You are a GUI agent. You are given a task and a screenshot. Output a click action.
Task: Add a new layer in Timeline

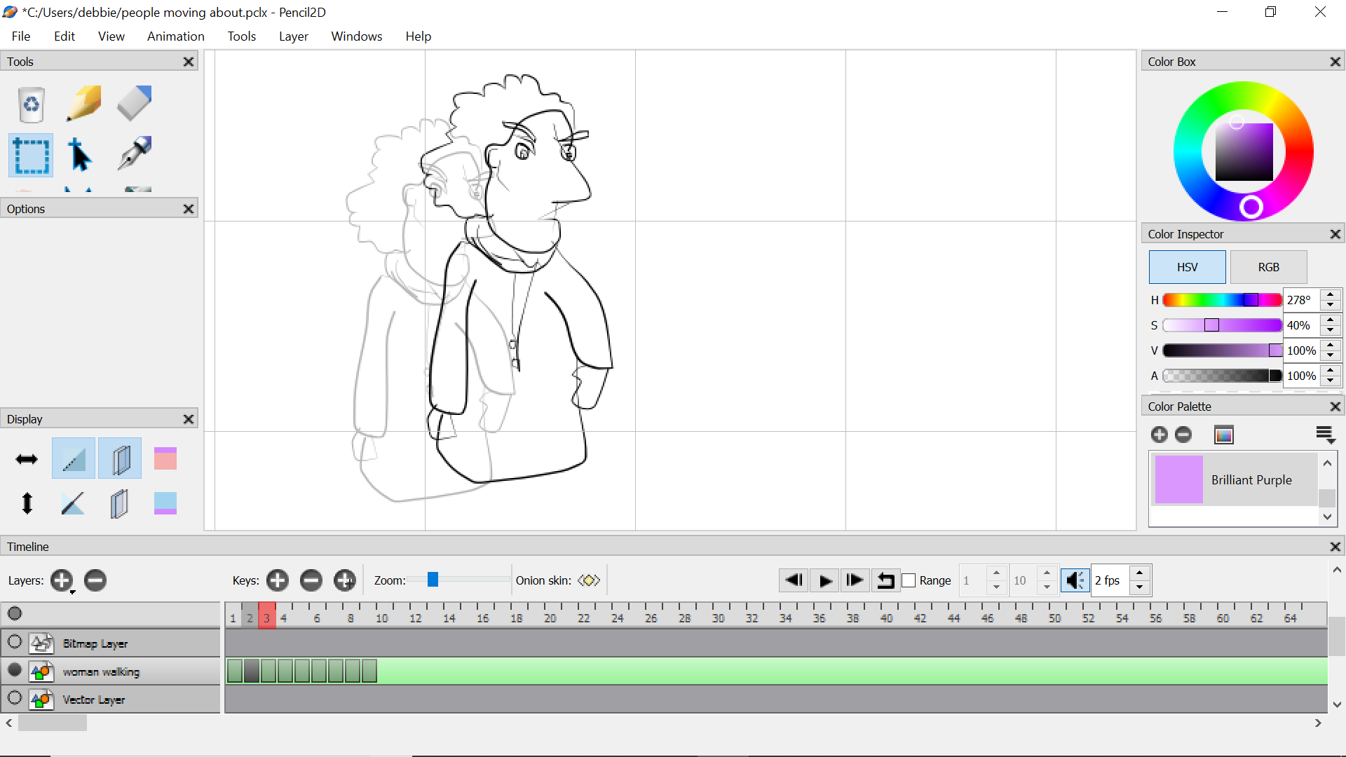pyautogui.click(x=62, y=580)
